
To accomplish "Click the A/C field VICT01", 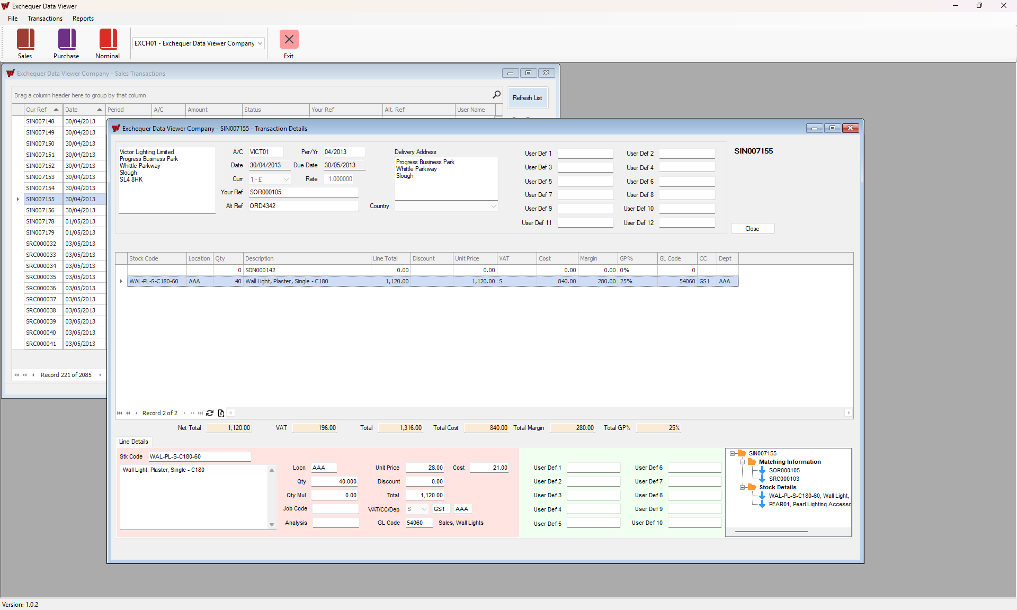I will [x=266, y=152].
